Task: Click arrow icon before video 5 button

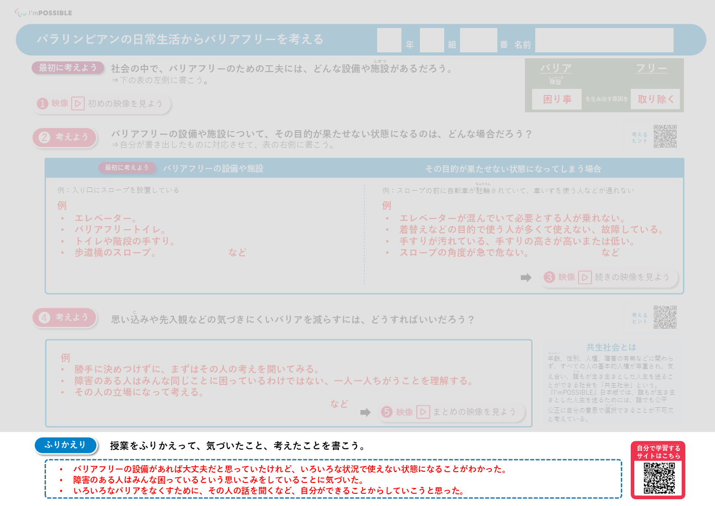Action: 365,412
